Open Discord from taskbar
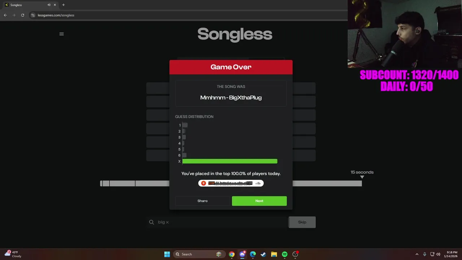The width and height of the screenshot is (462, 260). 243,254
